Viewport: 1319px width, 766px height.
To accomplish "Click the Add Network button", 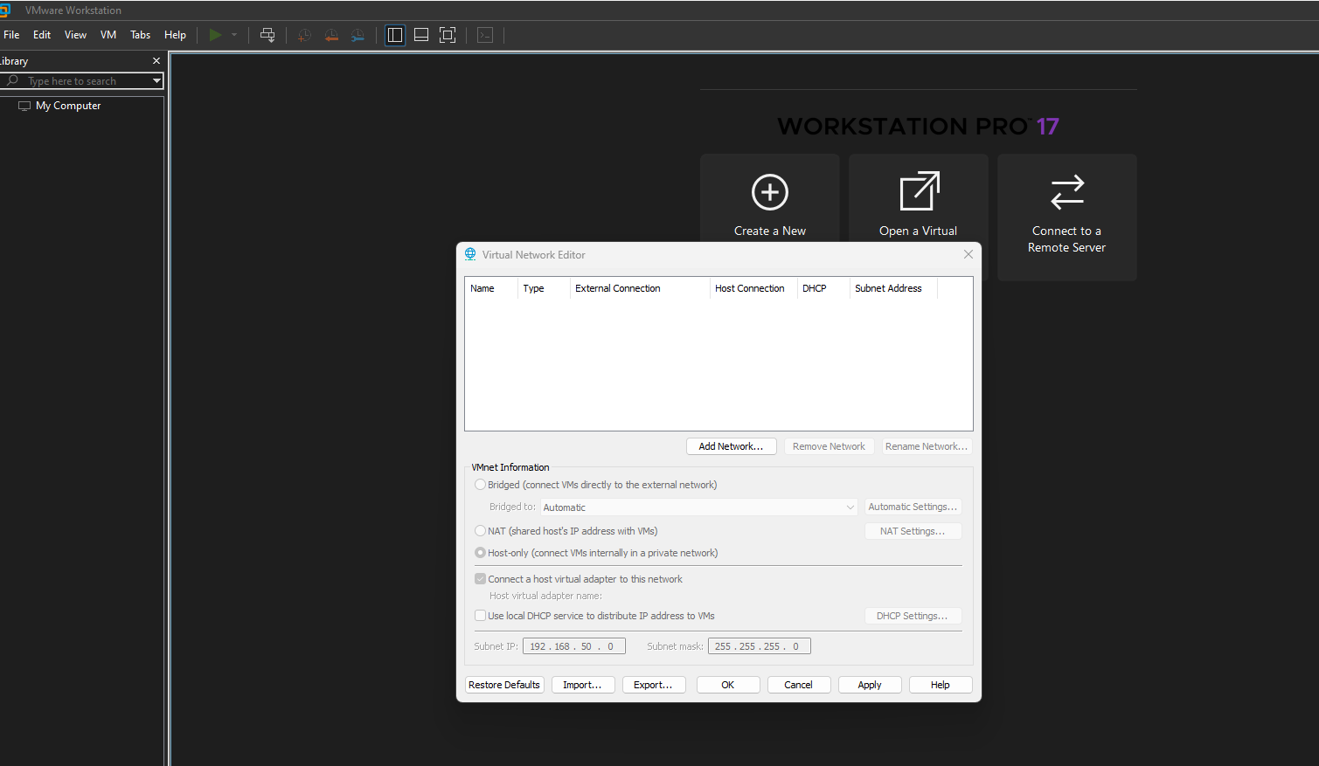I will pyautogui.click(x=732, y=446).
